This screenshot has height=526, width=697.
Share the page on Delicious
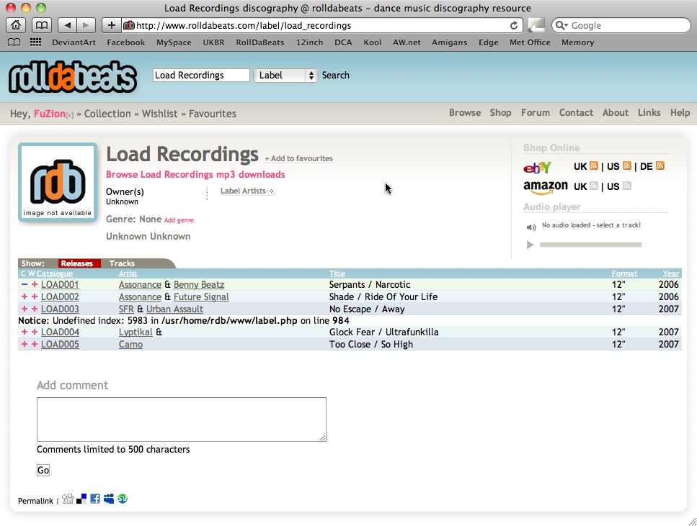81,499
